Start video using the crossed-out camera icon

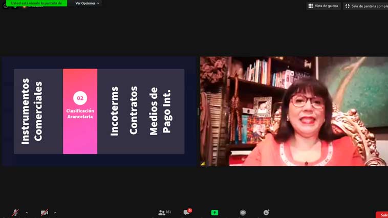pyautogui.click(x=45, y=212)
